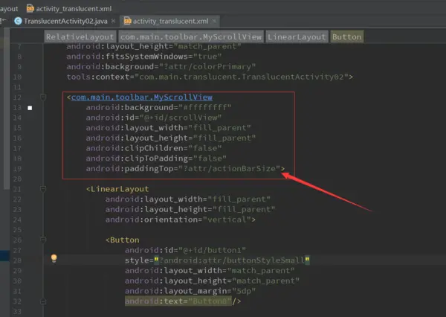Click the android:clipToPadding="false" attribute

156,158
